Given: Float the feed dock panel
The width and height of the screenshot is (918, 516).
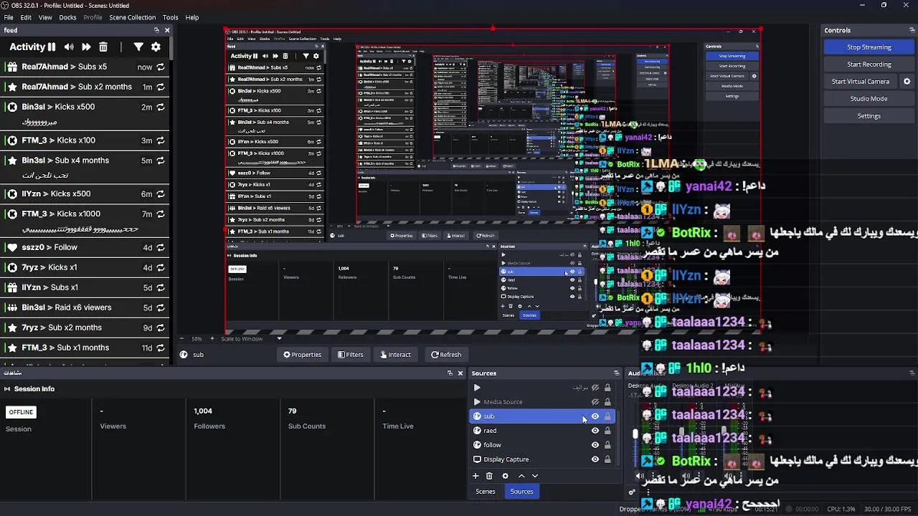Looking at the screenshot, I should pyautogui.click(x=156, y=30).
